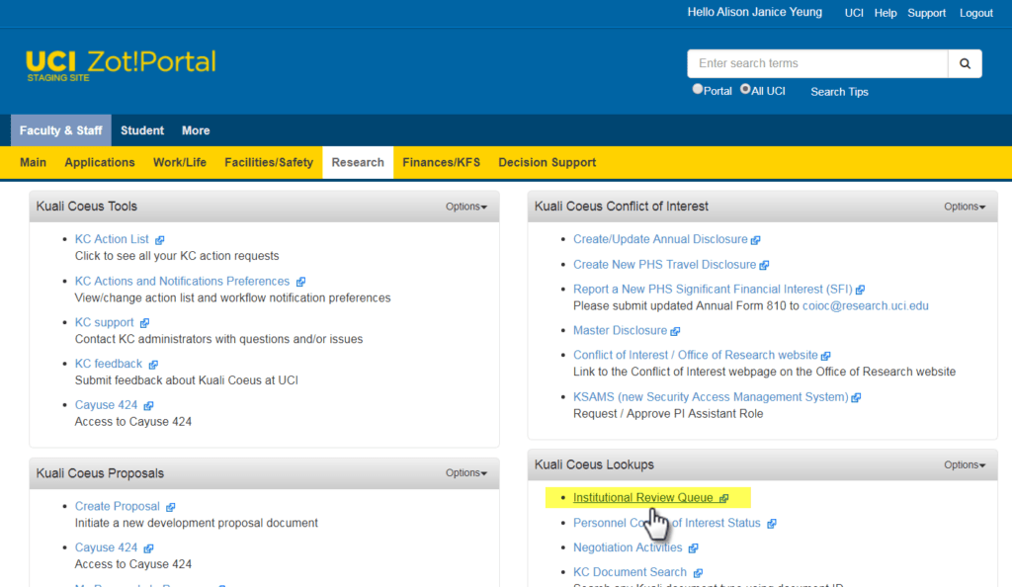Open the Search Tips link
Image resolution: width=1012 pixels, height=587 pixels.
point(839,92)
